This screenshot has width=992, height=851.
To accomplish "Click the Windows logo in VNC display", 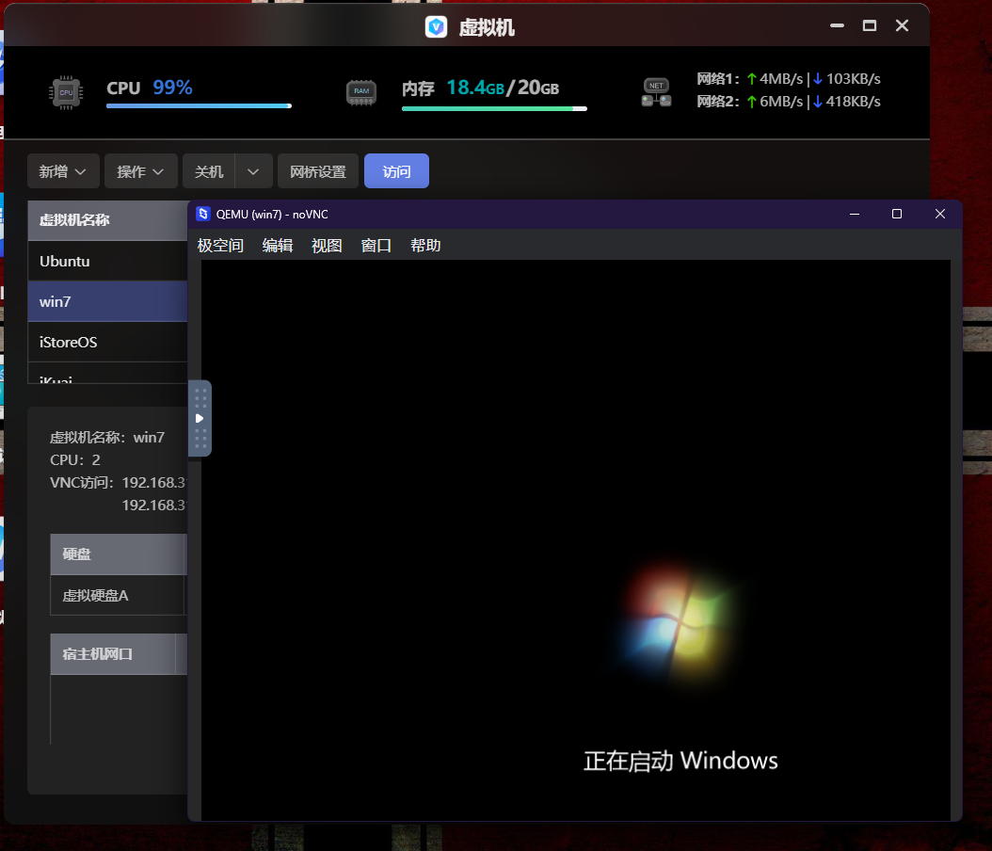I will 679,623.
